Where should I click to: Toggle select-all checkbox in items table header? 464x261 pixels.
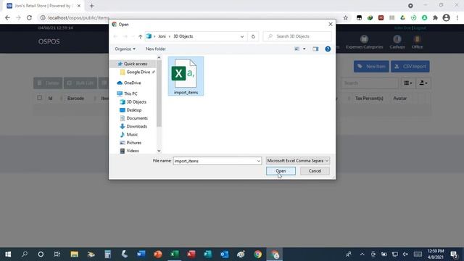(39, 98)
